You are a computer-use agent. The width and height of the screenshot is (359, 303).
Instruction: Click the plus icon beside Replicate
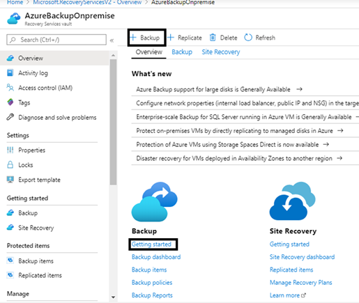(x=171, y=38)
